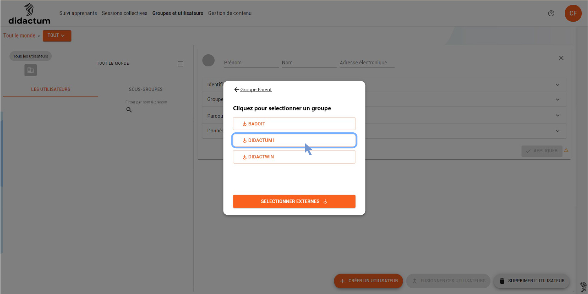Expand the Données section chevron
The height and width of the screenshot is (294, 588).
pos(557,131)
